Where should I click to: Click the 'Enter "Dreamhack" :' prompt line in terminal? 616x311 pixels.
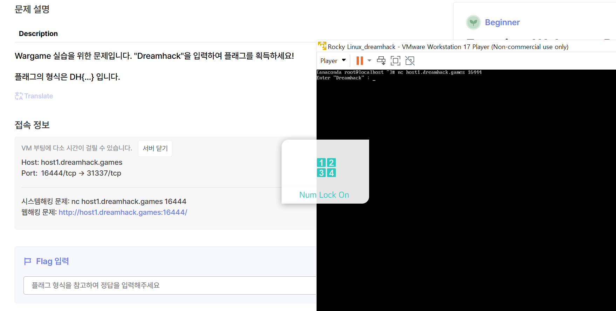[343, 78]
